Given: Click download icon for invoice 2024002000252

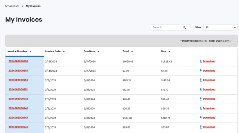Looking at the screenshot, I should (201, 80).
